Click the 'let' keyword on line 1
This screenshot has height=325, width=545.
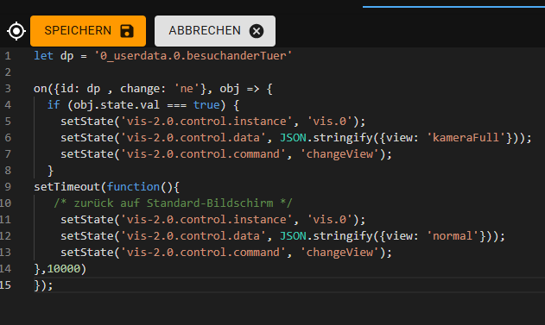point(43,56)
